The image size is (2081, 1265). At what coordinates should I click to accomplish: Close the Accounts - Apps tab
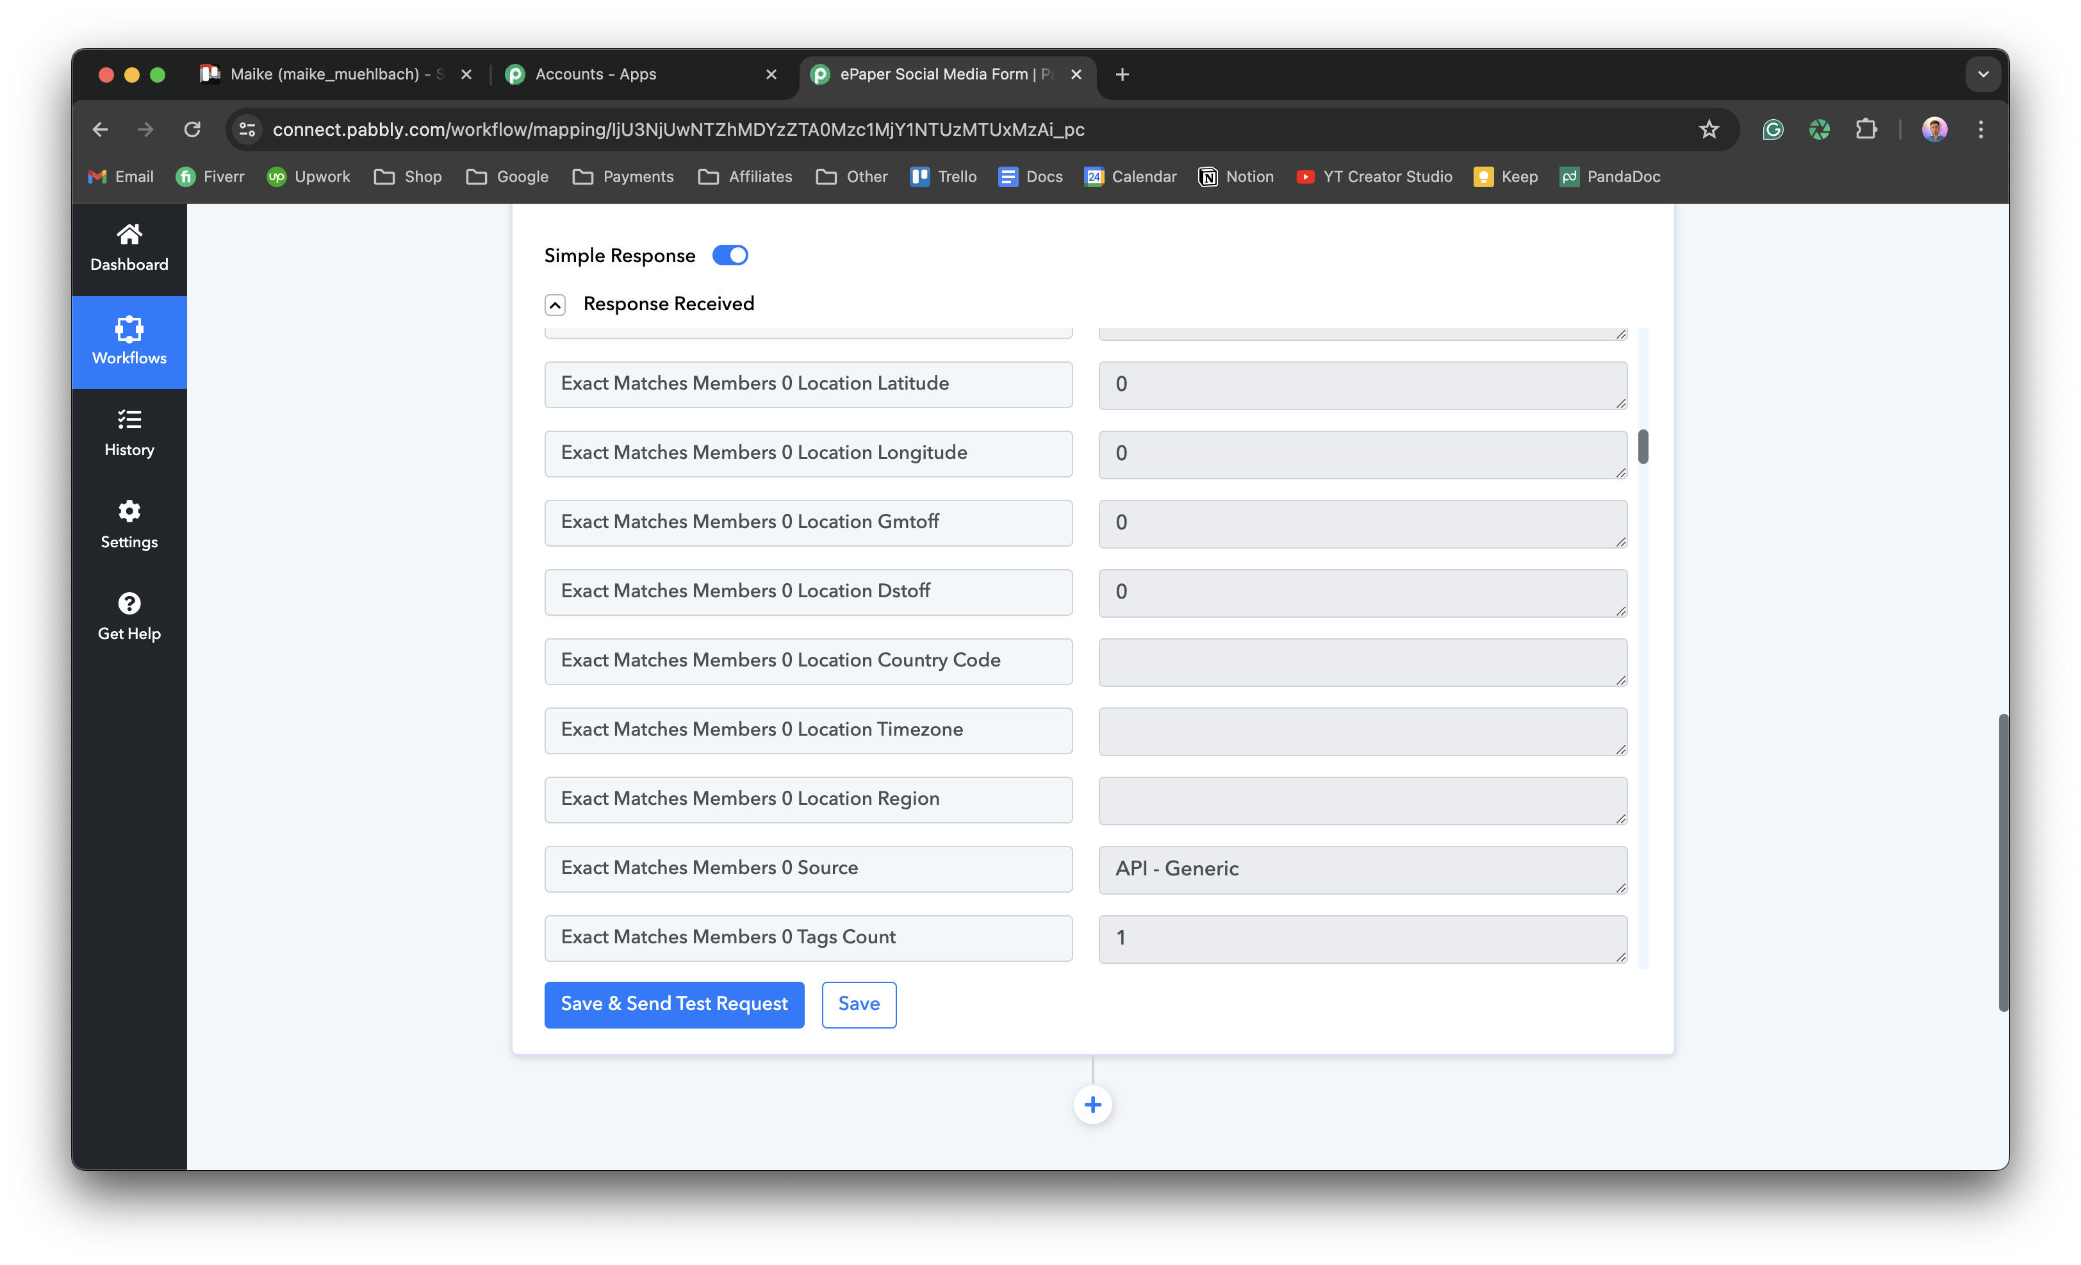pyautogui.click(x=770, y=74)
